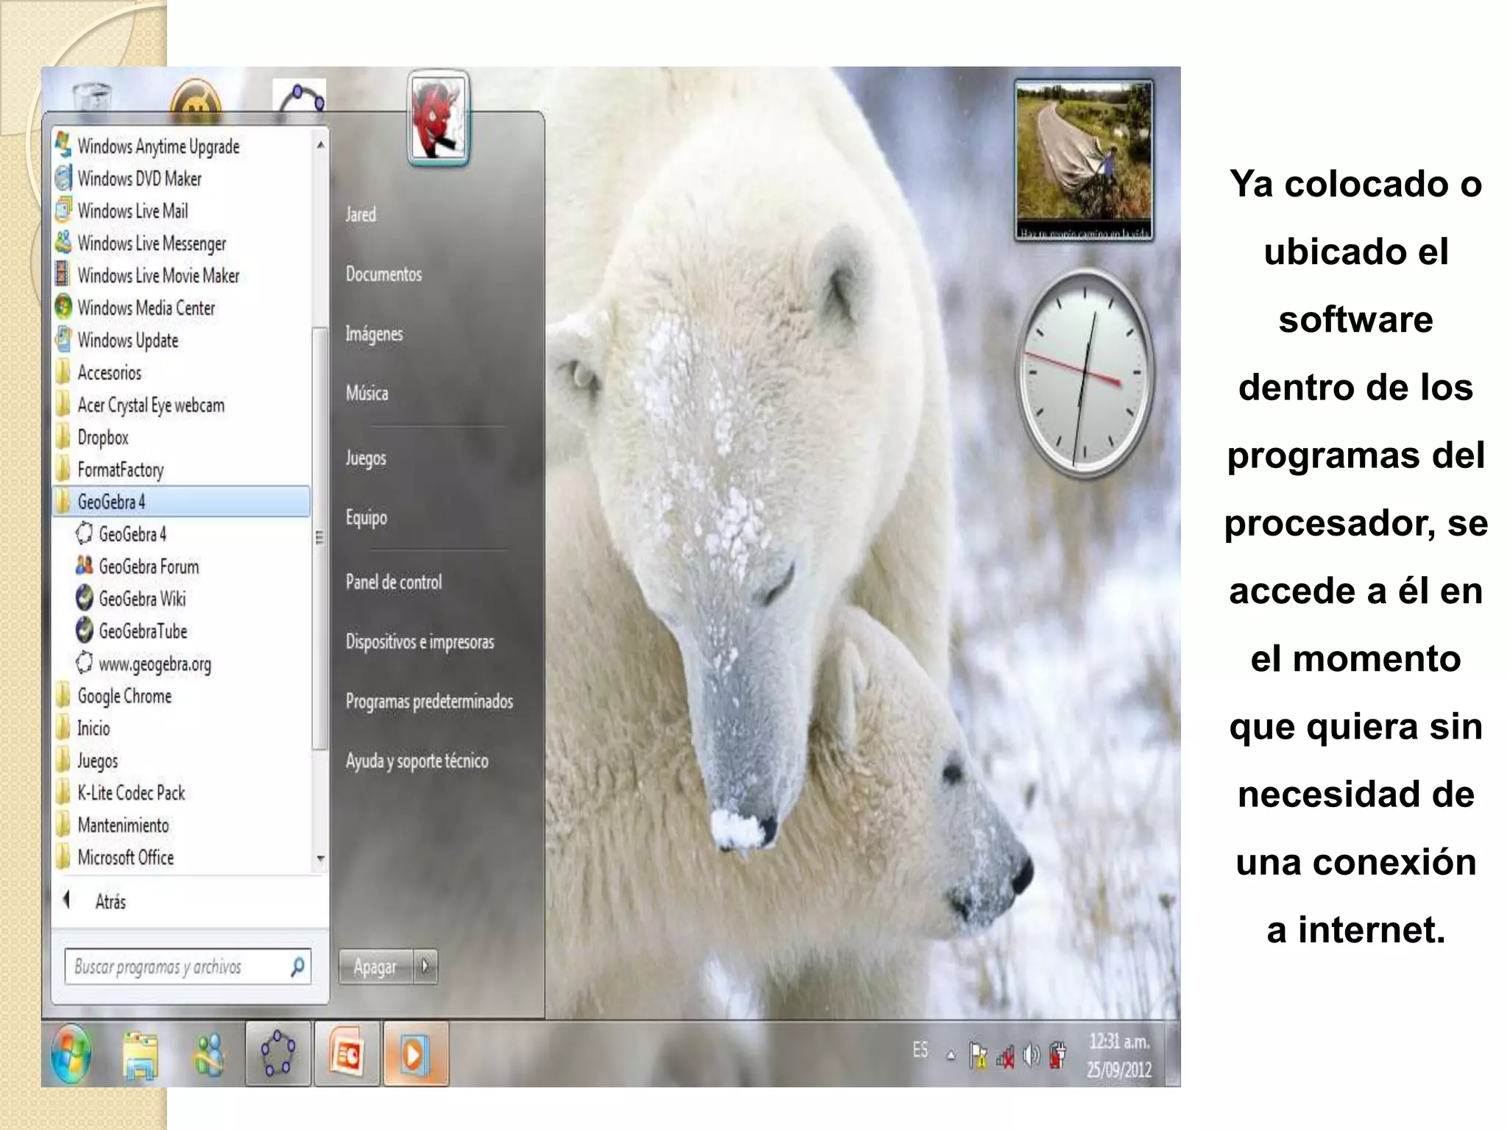Click the search magnifier icon
Viewport: 1507px width, 1130px height.
coord(297,967)
